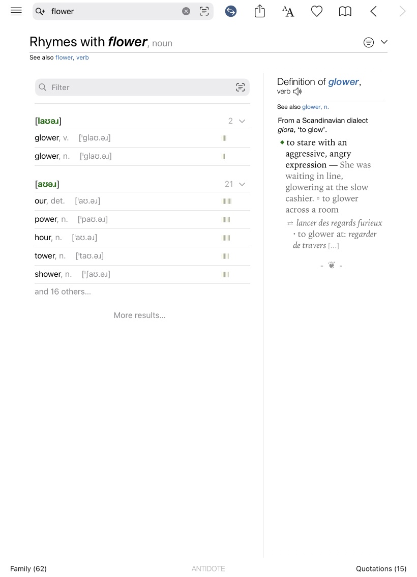
Task: Collapse the [aʊəɹ] rhyme group
Action: pos(242,184)
